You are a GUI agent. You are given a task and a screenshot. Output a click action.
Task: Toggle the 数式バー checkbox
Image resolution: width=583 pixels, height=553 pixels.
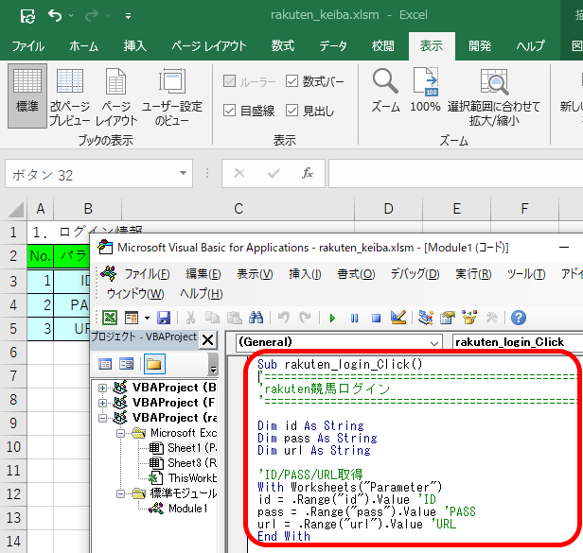(291, 81)
